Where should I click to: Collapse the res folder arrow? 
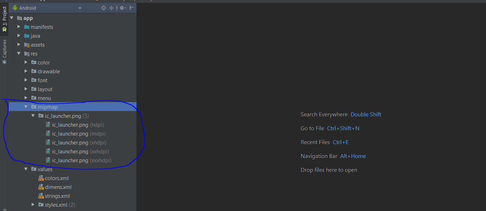point(19,54)
